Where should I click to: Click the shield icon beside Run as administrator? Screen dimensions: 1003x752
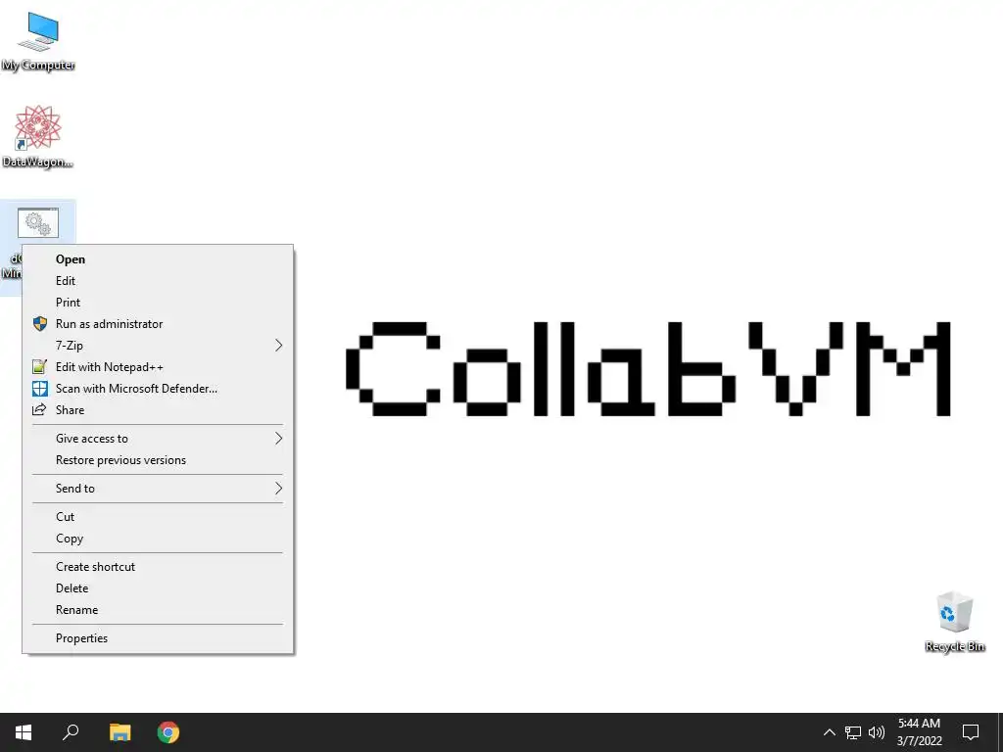(39, 323)
